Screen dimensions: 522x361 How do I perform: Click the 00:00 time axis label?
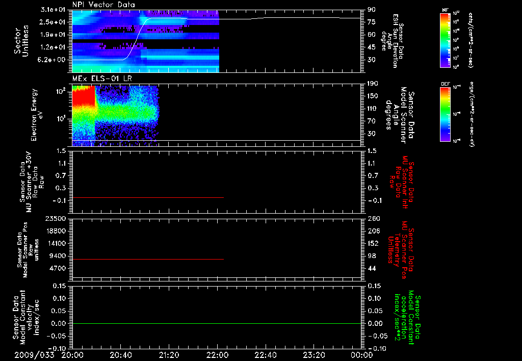(362, 355)
